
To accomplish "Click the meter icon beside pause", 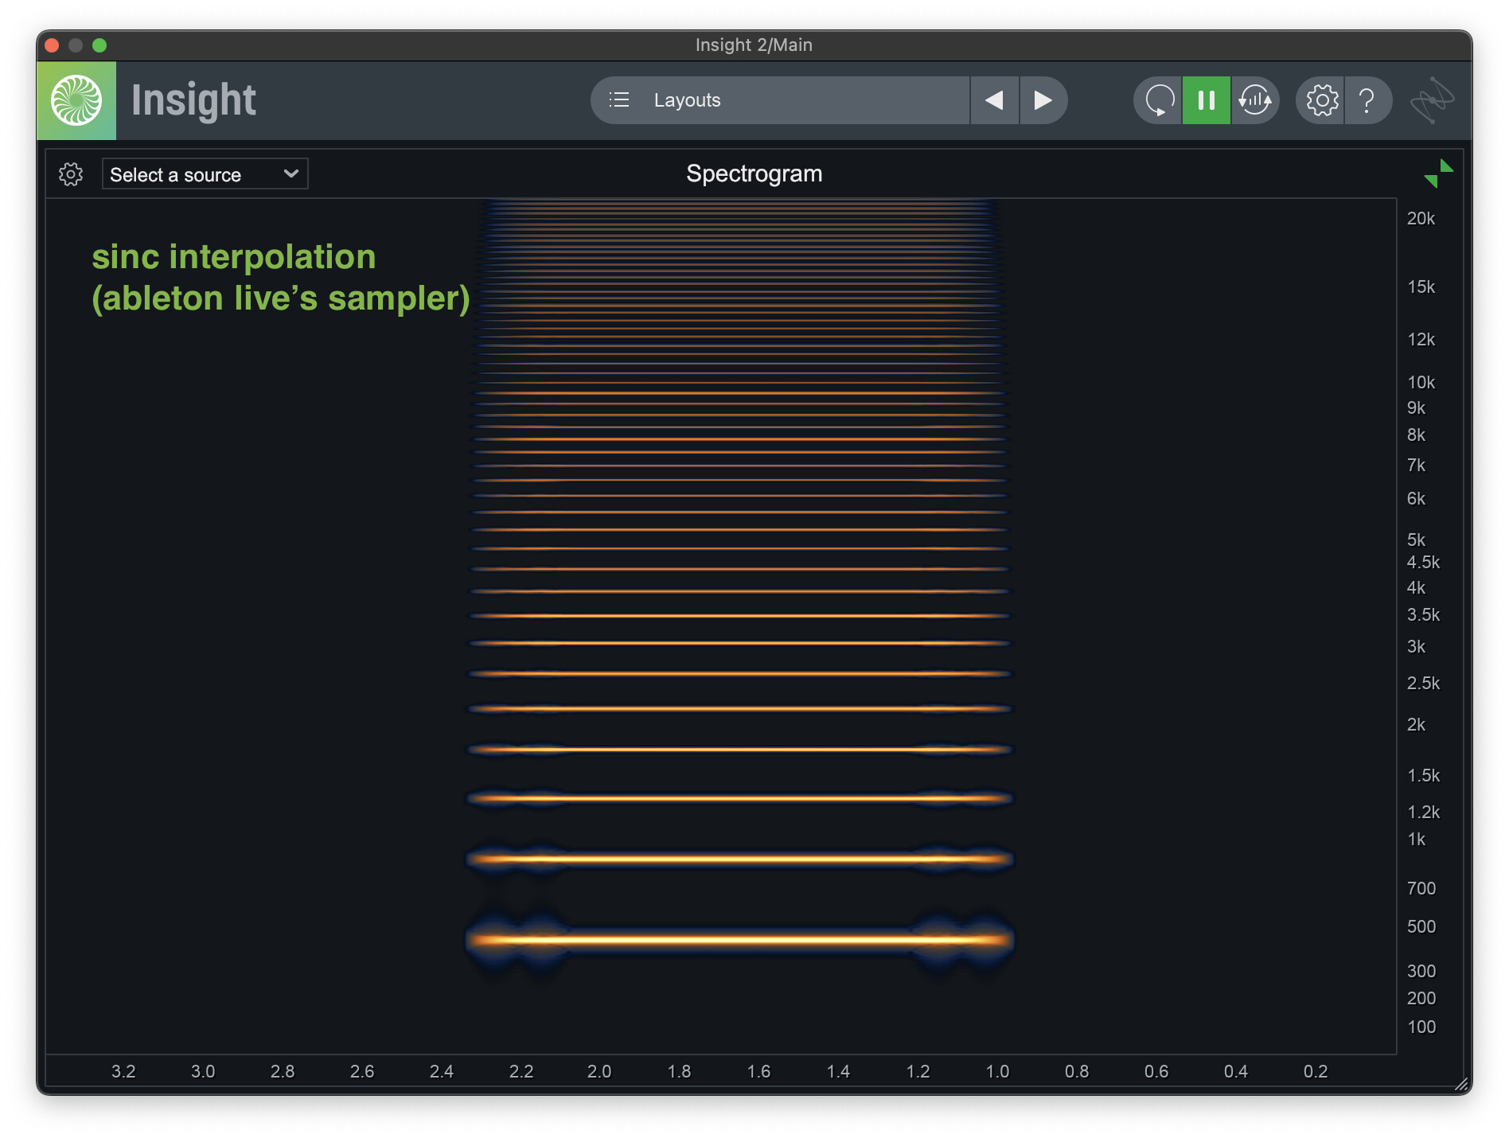I will pyautogui.click(x=1255, y=100).
